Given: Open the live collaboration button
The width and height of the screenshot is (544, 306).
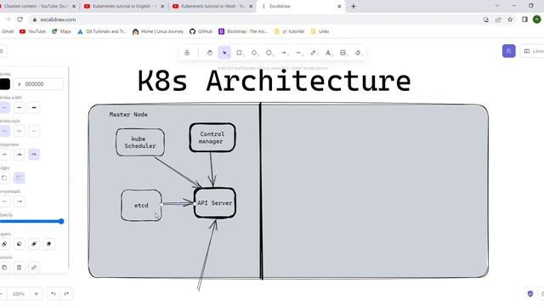Looking at the screenshot, I should [508, 51].
